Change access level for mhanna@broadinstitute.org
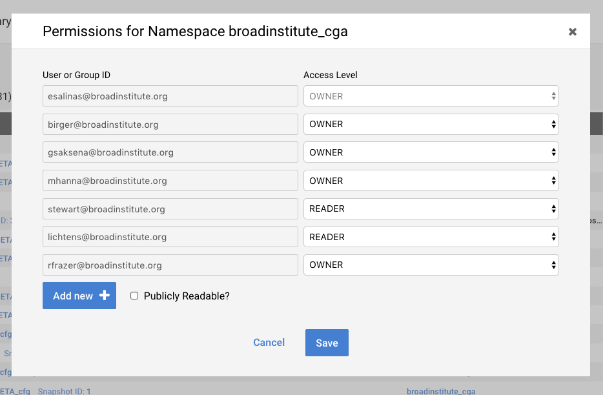Viewport: 603px width, 395px height. point(431,181)
